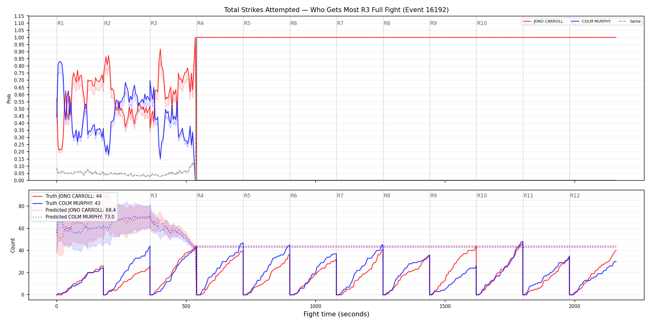The image size is (651, 325).
Task: Click the JONO CARROLL legend entry
Action: (543, 21)
